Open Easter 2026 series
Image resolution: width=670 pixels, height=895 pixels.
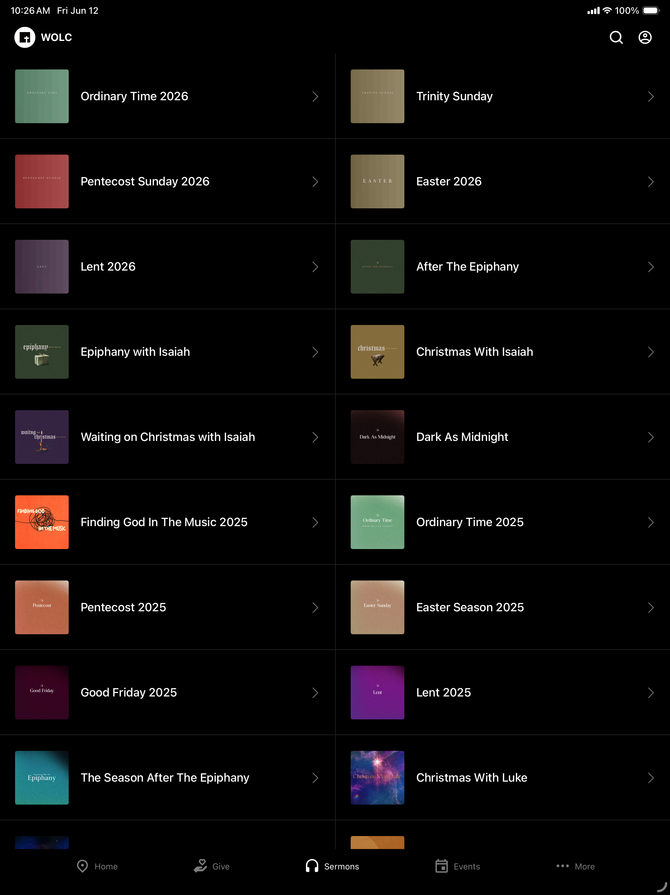pos(503,182)
